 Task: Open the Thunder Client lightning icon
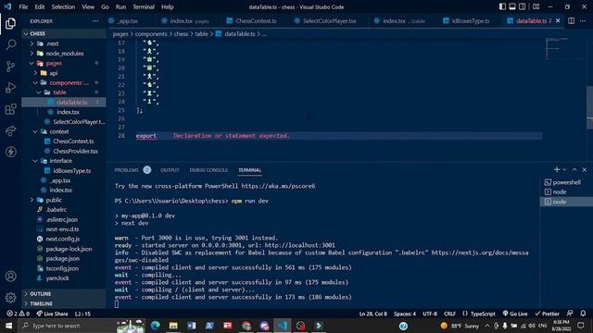[10, 152]
